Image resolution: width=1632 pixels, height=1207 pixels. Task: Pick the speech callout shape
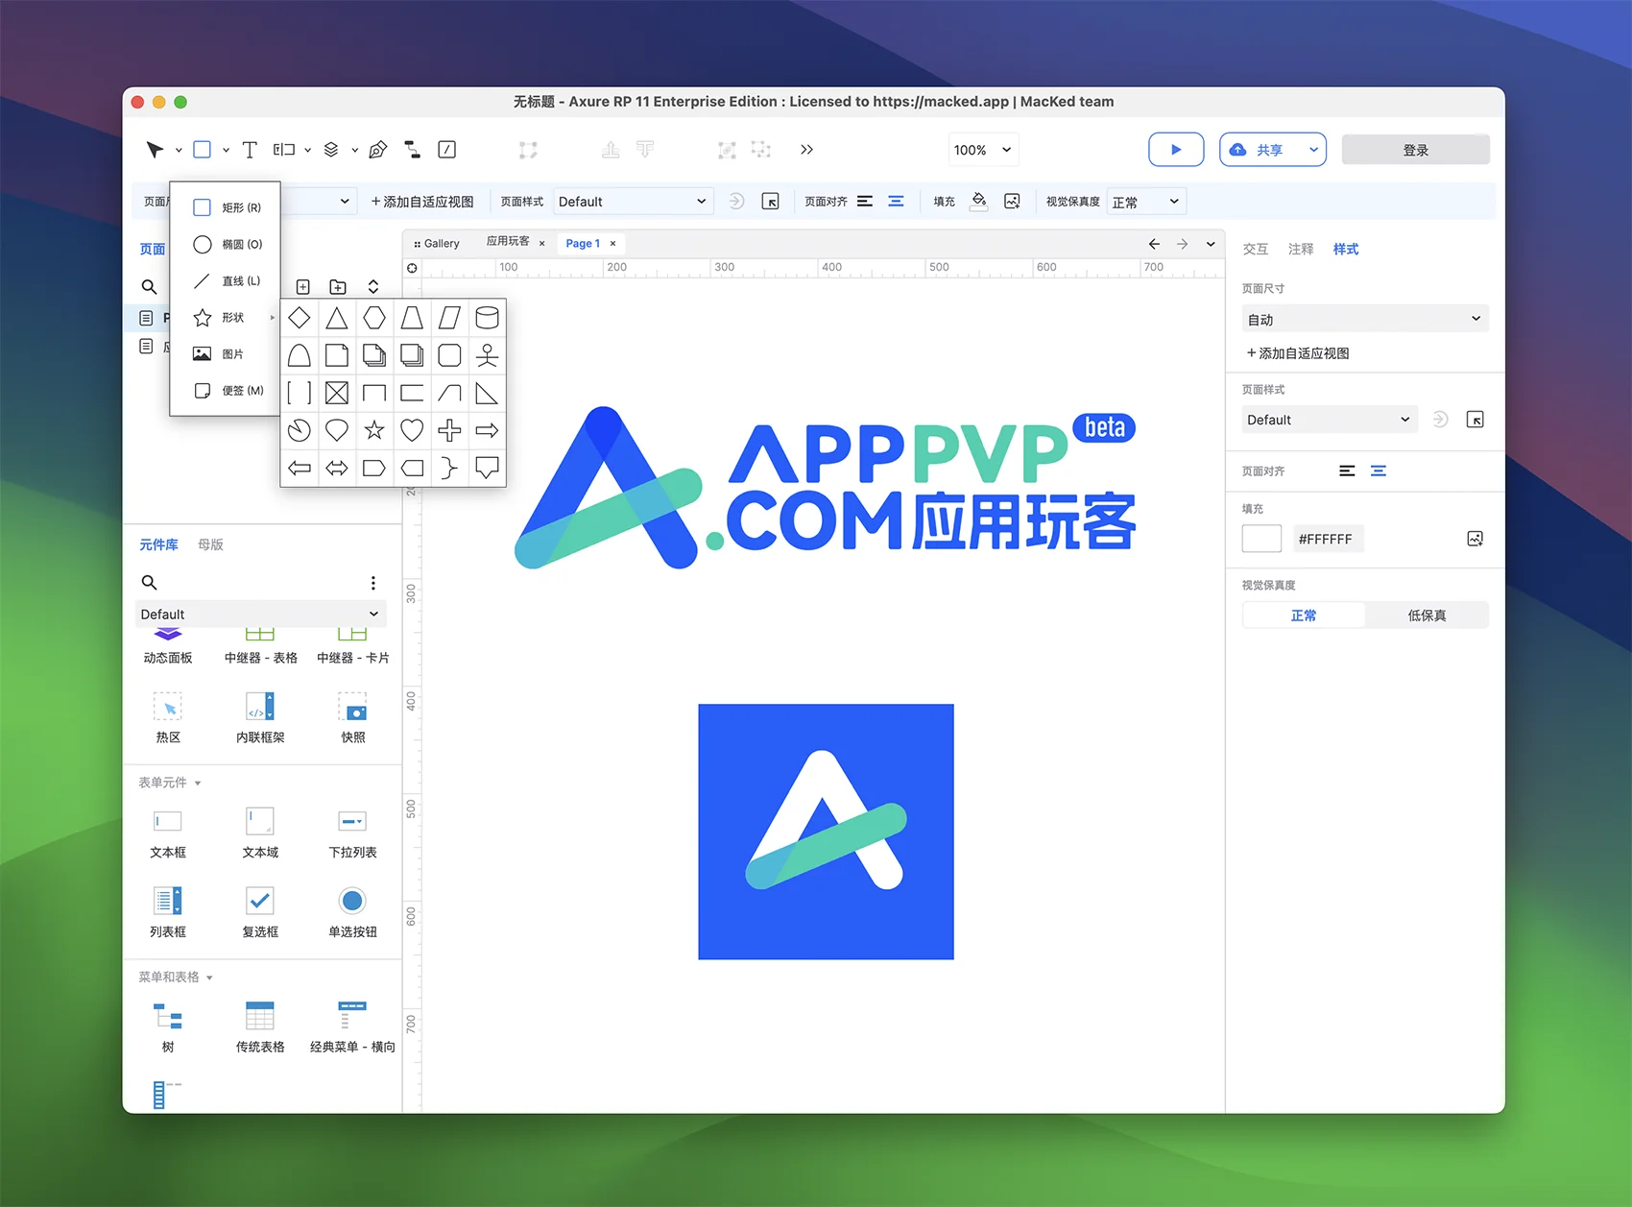pos(487,469)
